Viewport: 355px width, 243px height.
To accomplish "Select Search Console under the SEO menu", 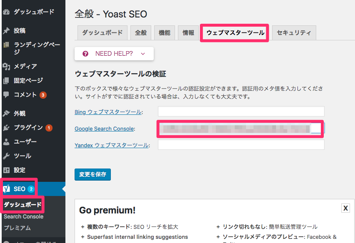I will tap(23, 216).
